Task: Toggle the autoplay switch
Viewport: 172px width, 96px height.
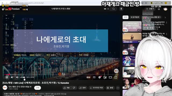Action: 88,77
